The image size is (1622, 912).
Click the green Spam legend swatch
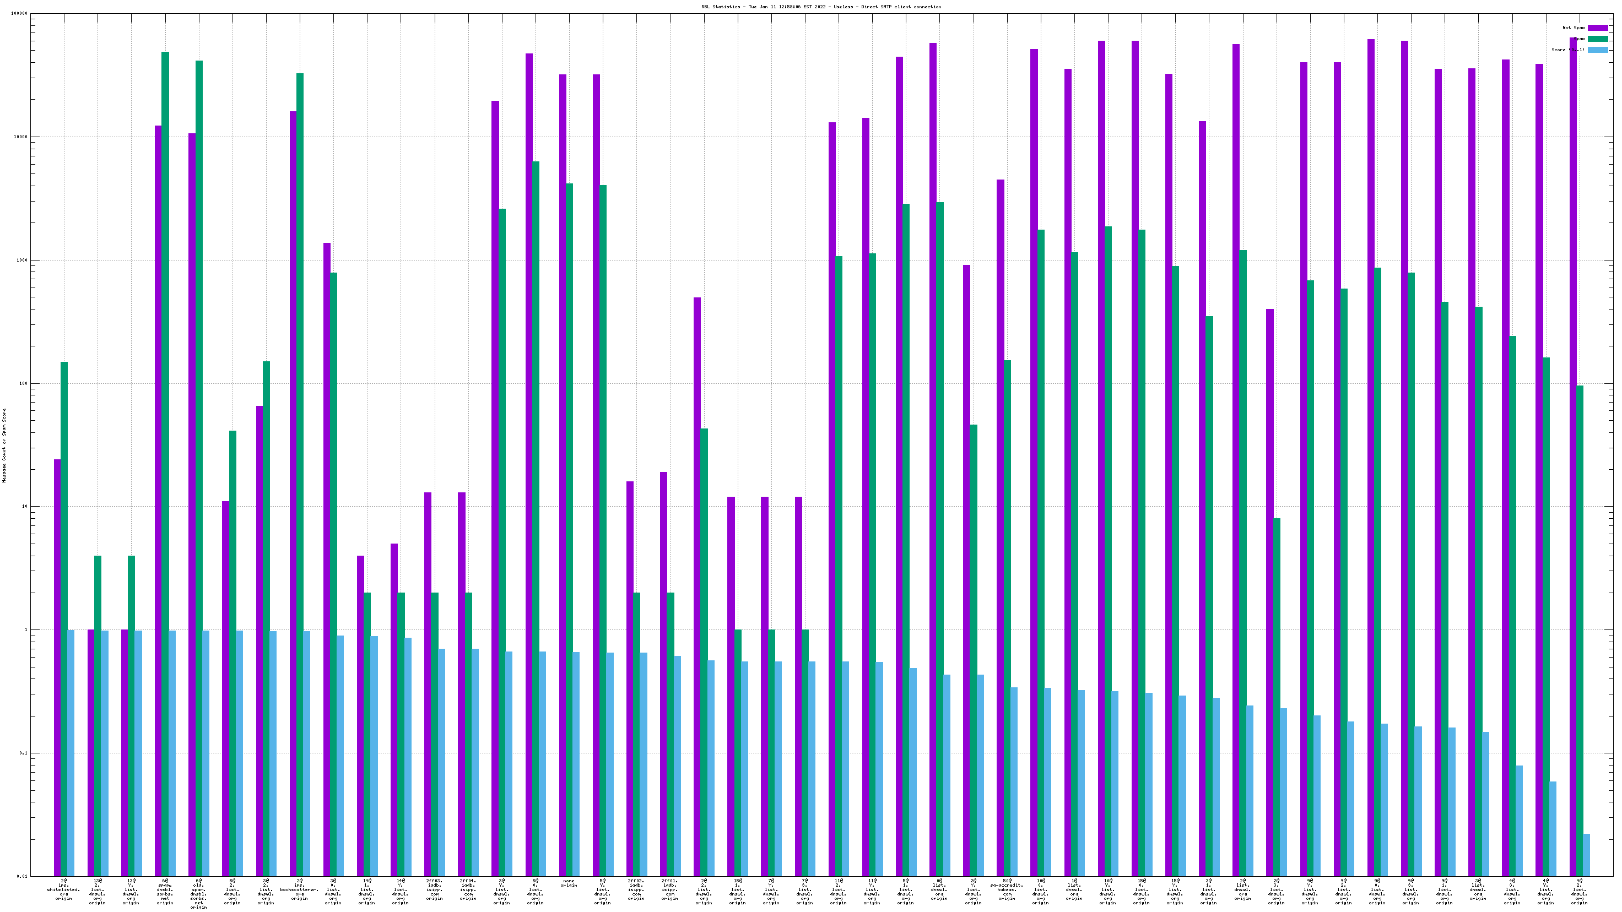(x=1597, y=39)
